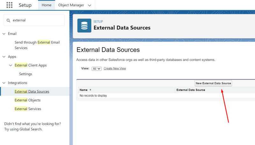The image size is (255, 145).
Task: Select External Services in the sidebar
Action: coord(28,109)
